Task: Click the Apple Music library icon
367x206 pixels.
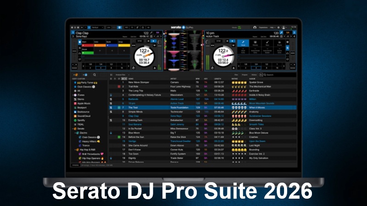Action: coord(75,103)
